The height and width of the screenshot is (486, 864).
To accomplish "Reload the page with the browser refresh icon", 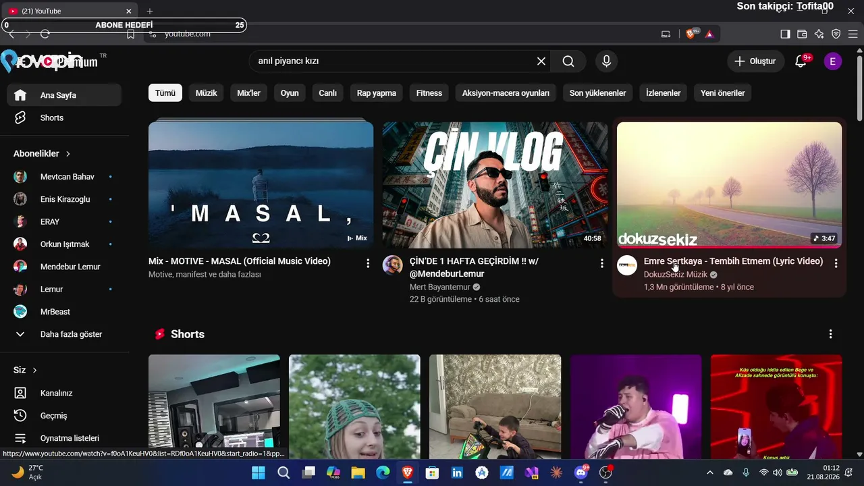I will [x=45, y=34].
